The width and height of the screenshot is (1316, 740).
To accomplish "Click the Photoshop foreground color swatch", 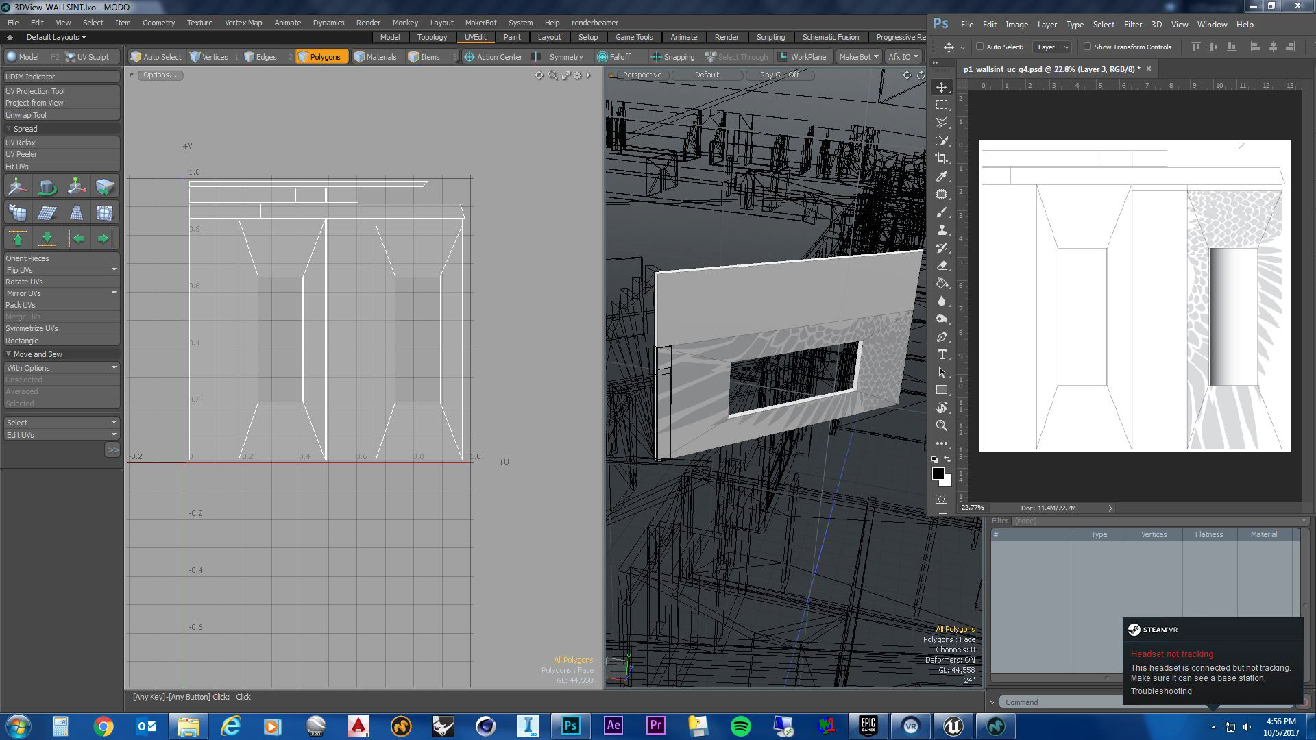I will (938, 473).
